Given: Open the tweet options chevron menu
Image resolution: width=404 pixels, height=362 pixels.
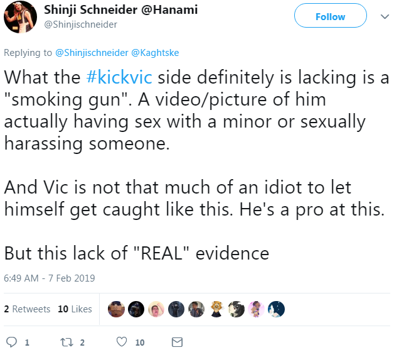Looking at the screenshot, I should point(385,17).
